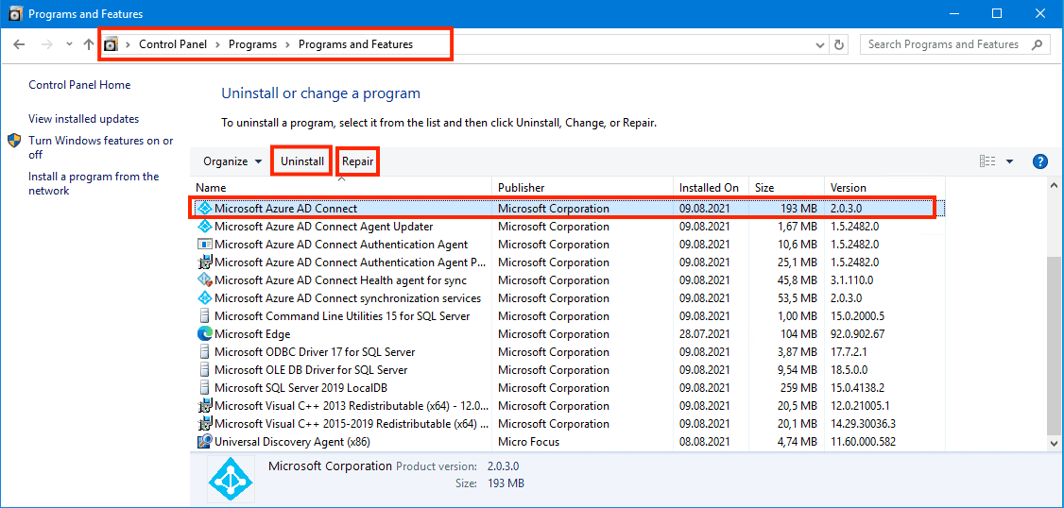Select Programs and Features breadcrumb
1064x508 pixels.
(x=355, y=44)
